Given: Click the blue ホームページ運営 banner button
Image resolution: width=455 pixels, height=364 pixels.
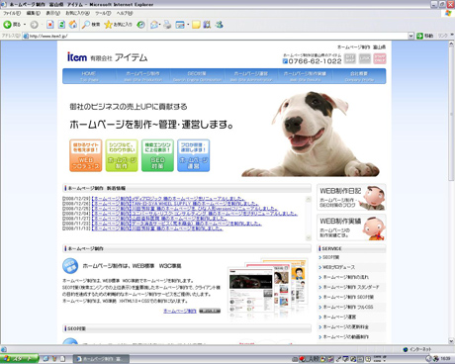Looking at the screenshot, I should (x=194, y=155).
